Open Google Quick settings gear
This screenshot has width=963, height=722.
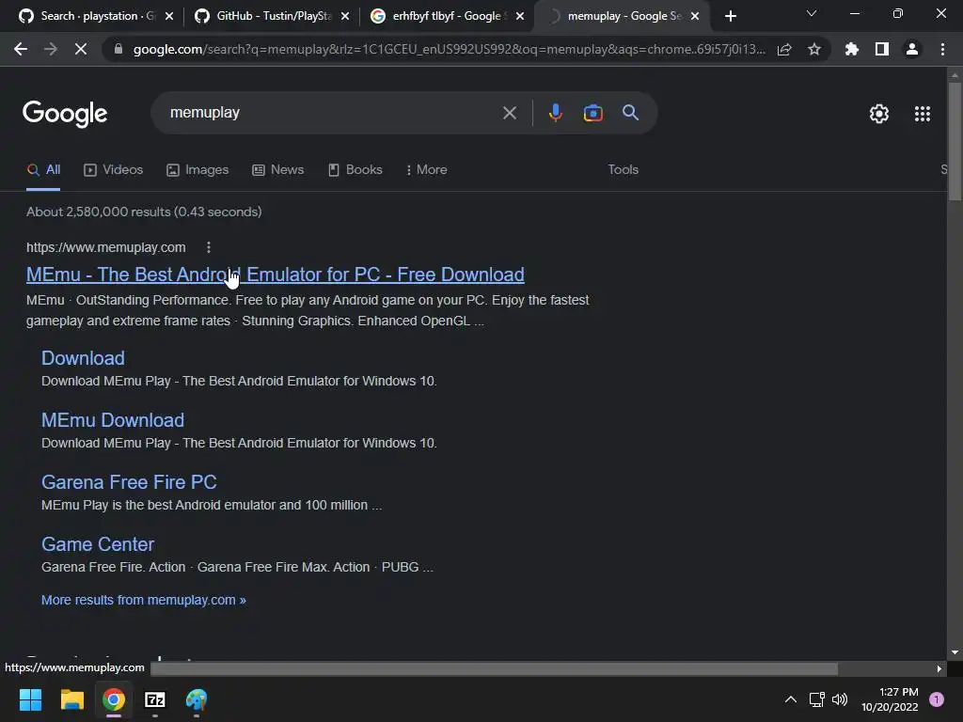click(879, 114)
